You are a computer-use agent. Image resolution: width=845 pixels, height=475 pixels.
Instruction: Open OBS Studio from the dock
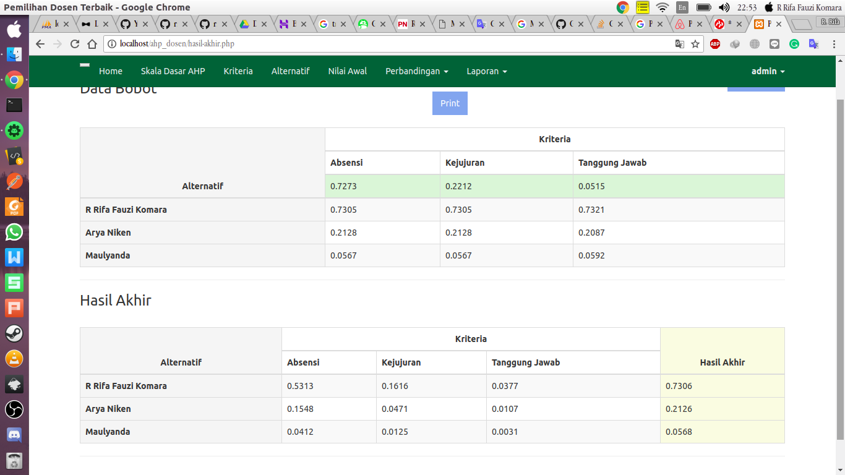14,409
